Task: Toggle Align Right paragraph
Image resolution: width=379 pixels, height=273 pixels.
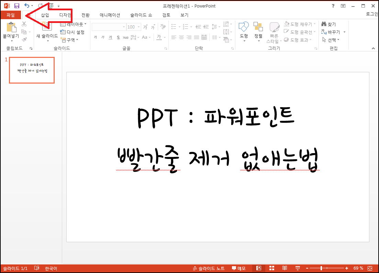Action: coord(189,37)
